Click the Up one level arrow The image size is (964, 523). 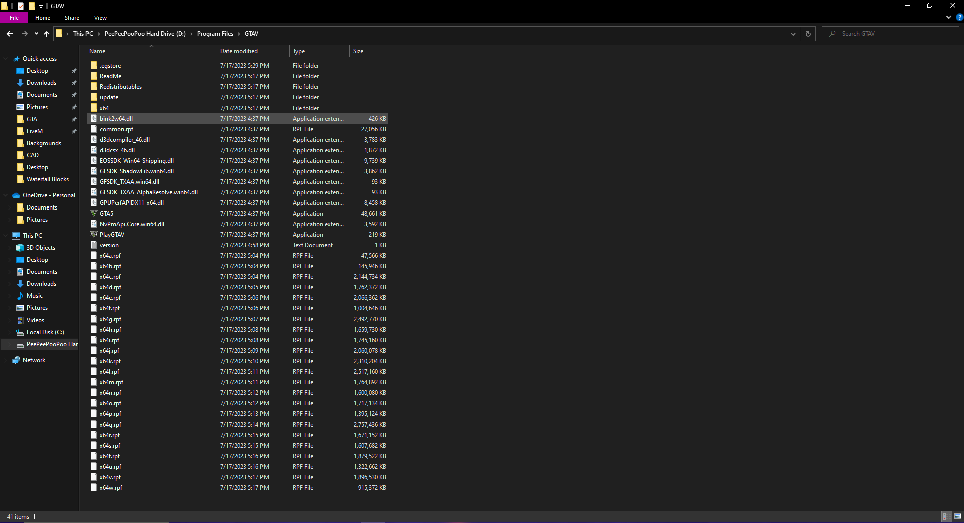(47, 34)
